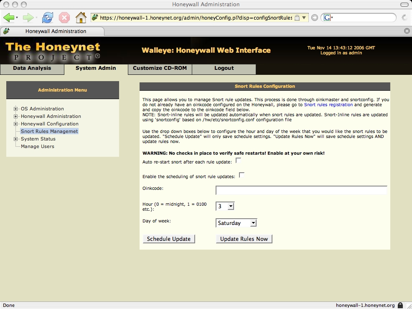Image resolution: width=412 pixels, height=309 pixels.
Task: Open Manage Users menu entry
Action: coord(38,146)
